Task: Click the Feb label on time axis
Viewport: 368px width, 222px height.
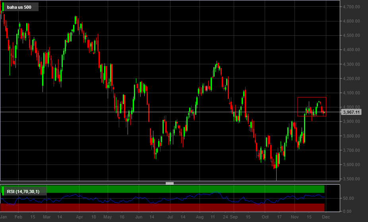Action: [x=18, y=217]
